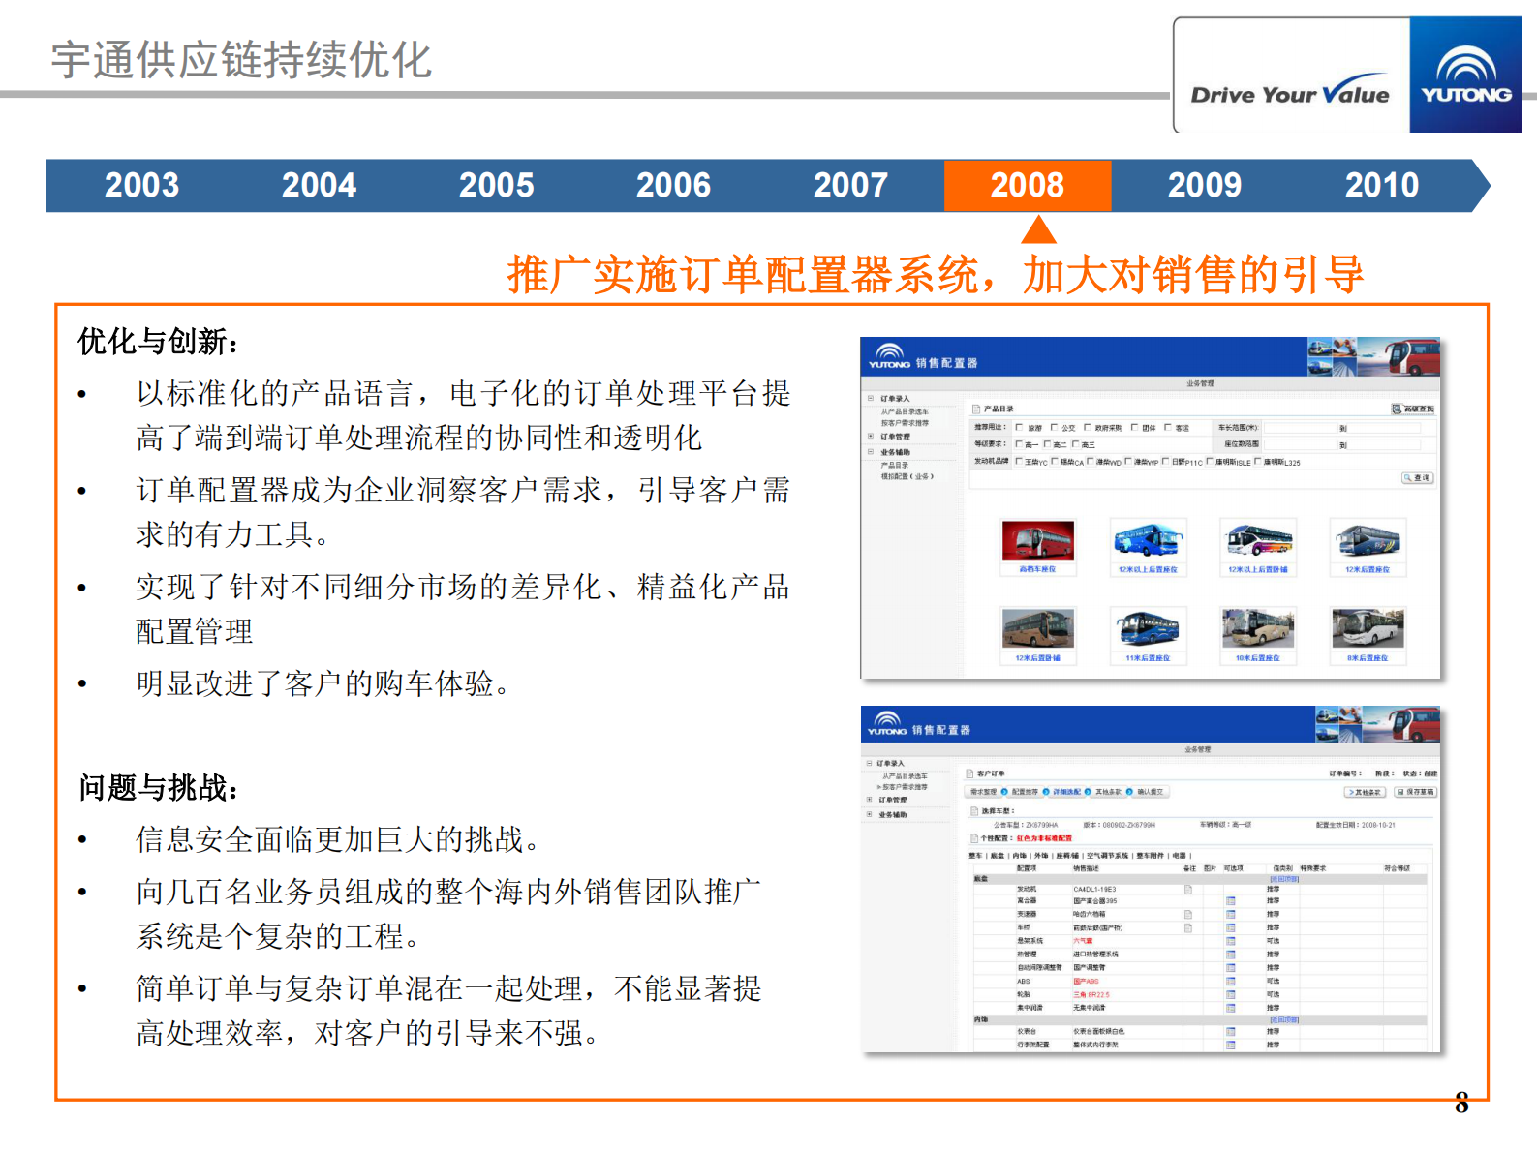Viewport: 1537px width, 1152px height.
Task: Check the 高一 grade checkbox
Action: pos(1019,444)
